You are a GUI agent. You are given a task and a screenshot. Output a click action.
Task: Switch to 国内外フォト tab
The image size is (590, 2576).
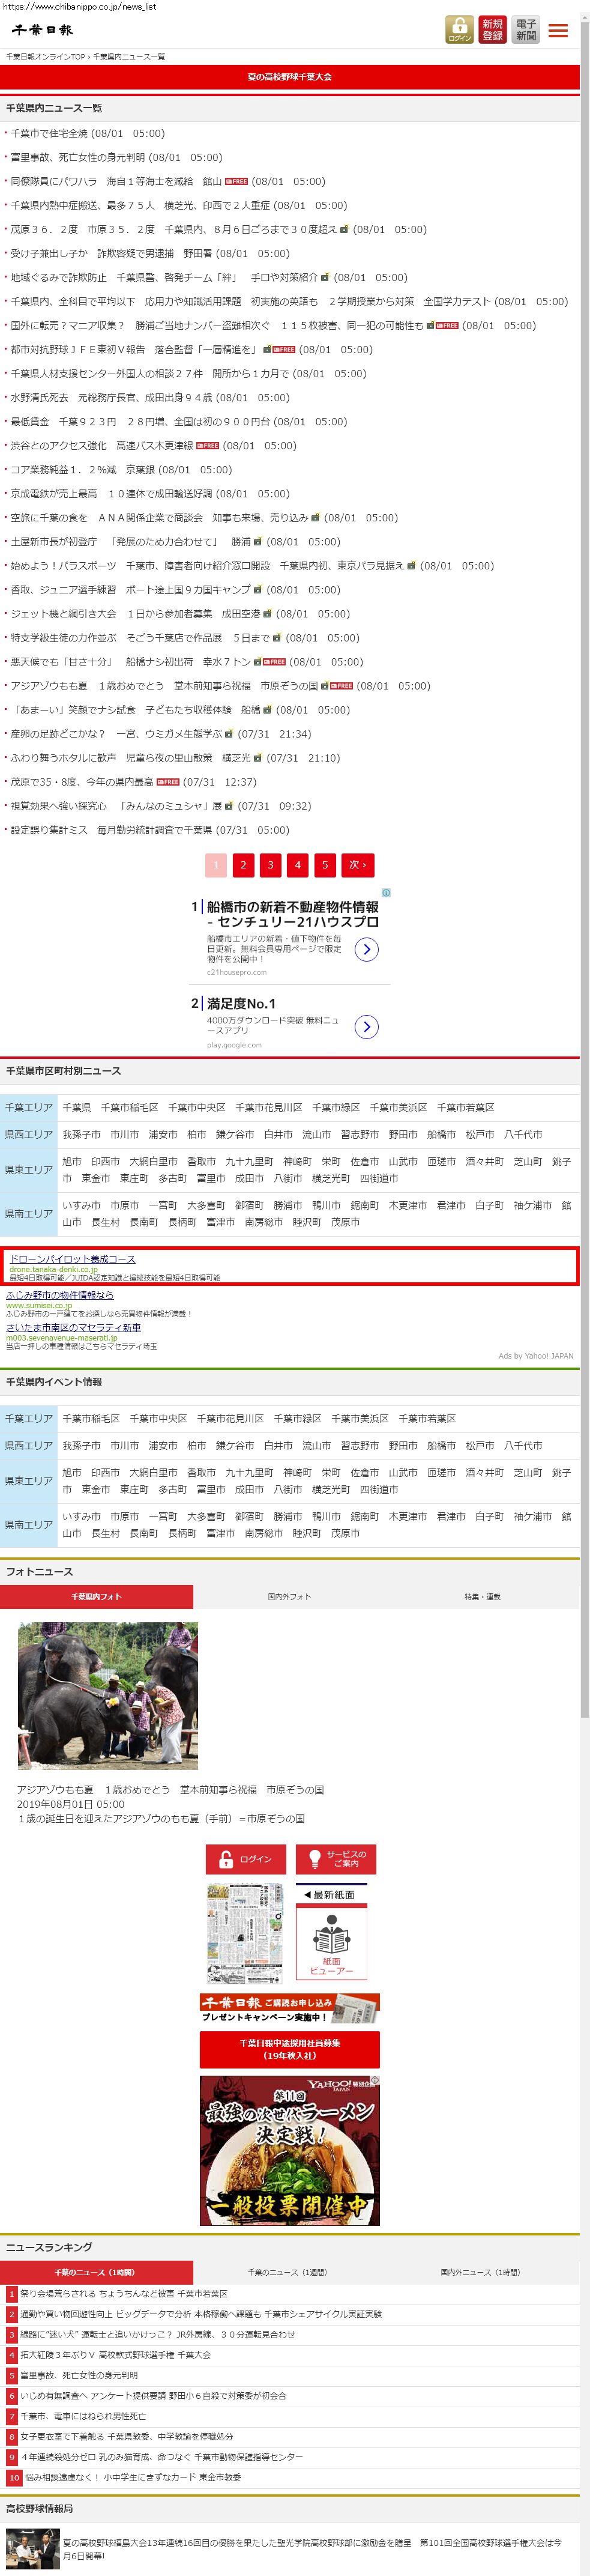point(289,1597)
